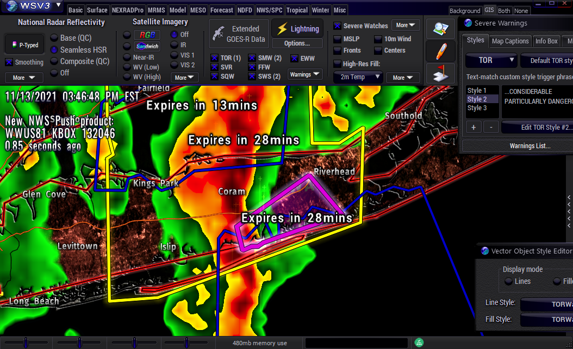This screenshot has width=573, height=349.
Task: Select the RGB satellite imagery button
Action: point(147,35)
